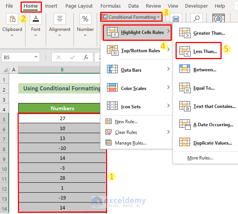Switch to the Insert tab

pyautogui.click(x=51, y=6)
